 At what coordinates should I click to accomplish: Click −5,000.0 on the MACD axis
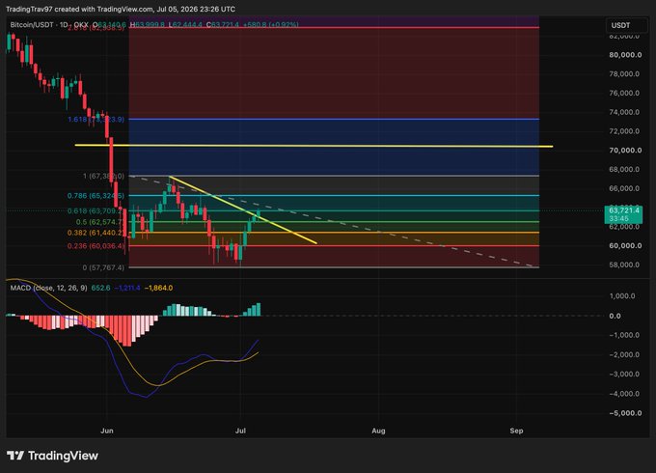click(x=625, y=413)
